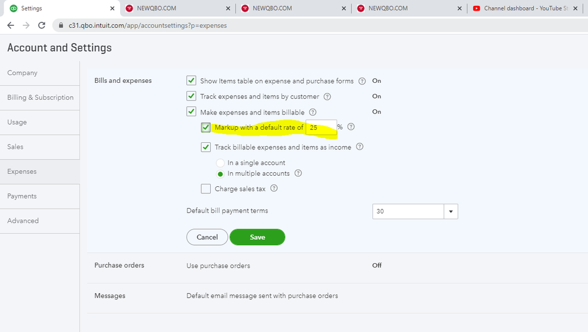Click the browser back arrow
588x332 pixels.
tap(11, 25)
